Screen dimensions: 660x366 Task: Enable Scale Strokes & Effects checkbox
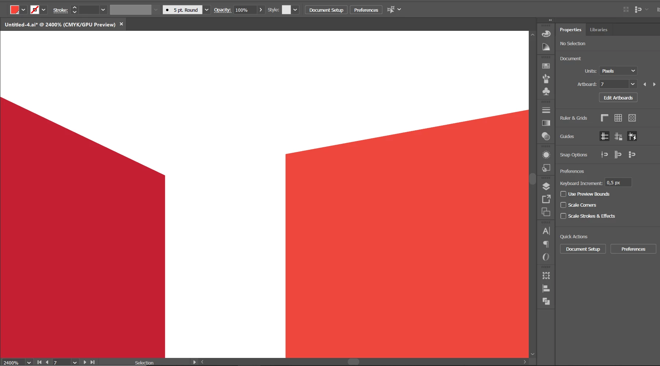click(x=563, y=216)
